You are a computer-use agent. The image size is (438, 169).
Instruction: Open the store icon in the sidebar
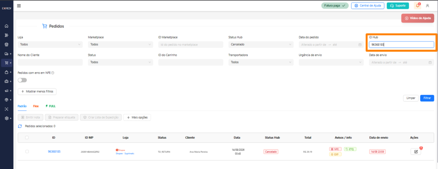(x=7, y=44)
